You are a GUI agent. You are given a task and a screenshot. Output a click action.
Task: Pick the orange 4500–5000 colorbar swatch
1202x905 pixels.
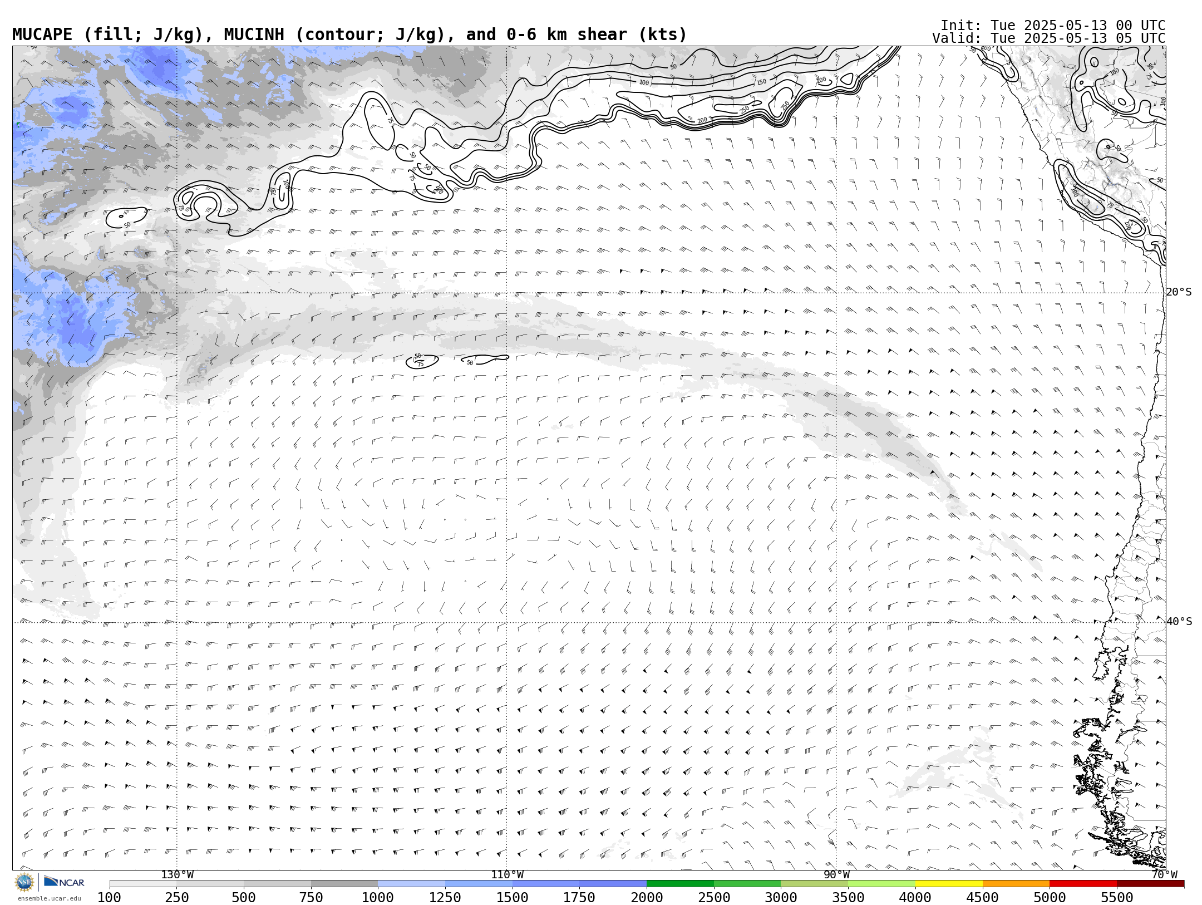1016,884
